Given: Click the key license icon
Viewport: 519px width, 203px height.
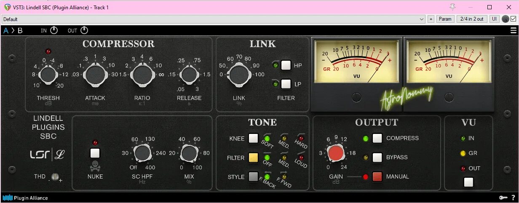Looking at the screenshot, I should tap(503, 198).
